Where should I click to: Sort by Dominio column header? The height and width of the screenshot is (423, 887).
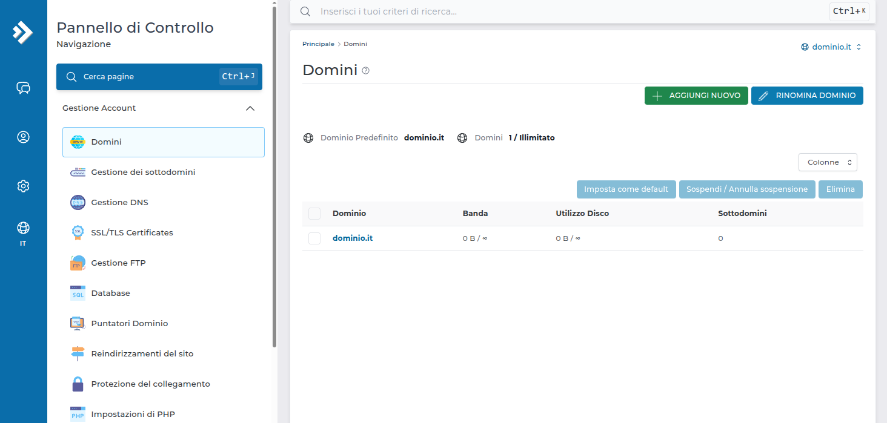[349, 214]
